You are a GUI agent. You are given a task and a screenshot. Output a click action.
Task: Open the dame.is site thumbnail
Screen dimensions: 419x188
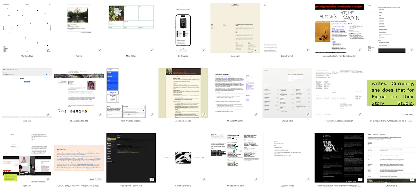click(x=27, y=93)
